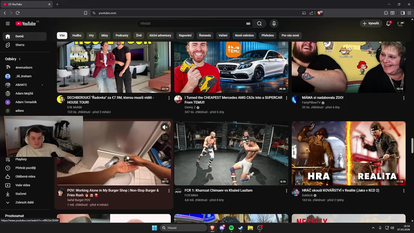The height and width of the screenshot is (233, 414).
Task: Open the notifications bell
Action: [389, 24]
